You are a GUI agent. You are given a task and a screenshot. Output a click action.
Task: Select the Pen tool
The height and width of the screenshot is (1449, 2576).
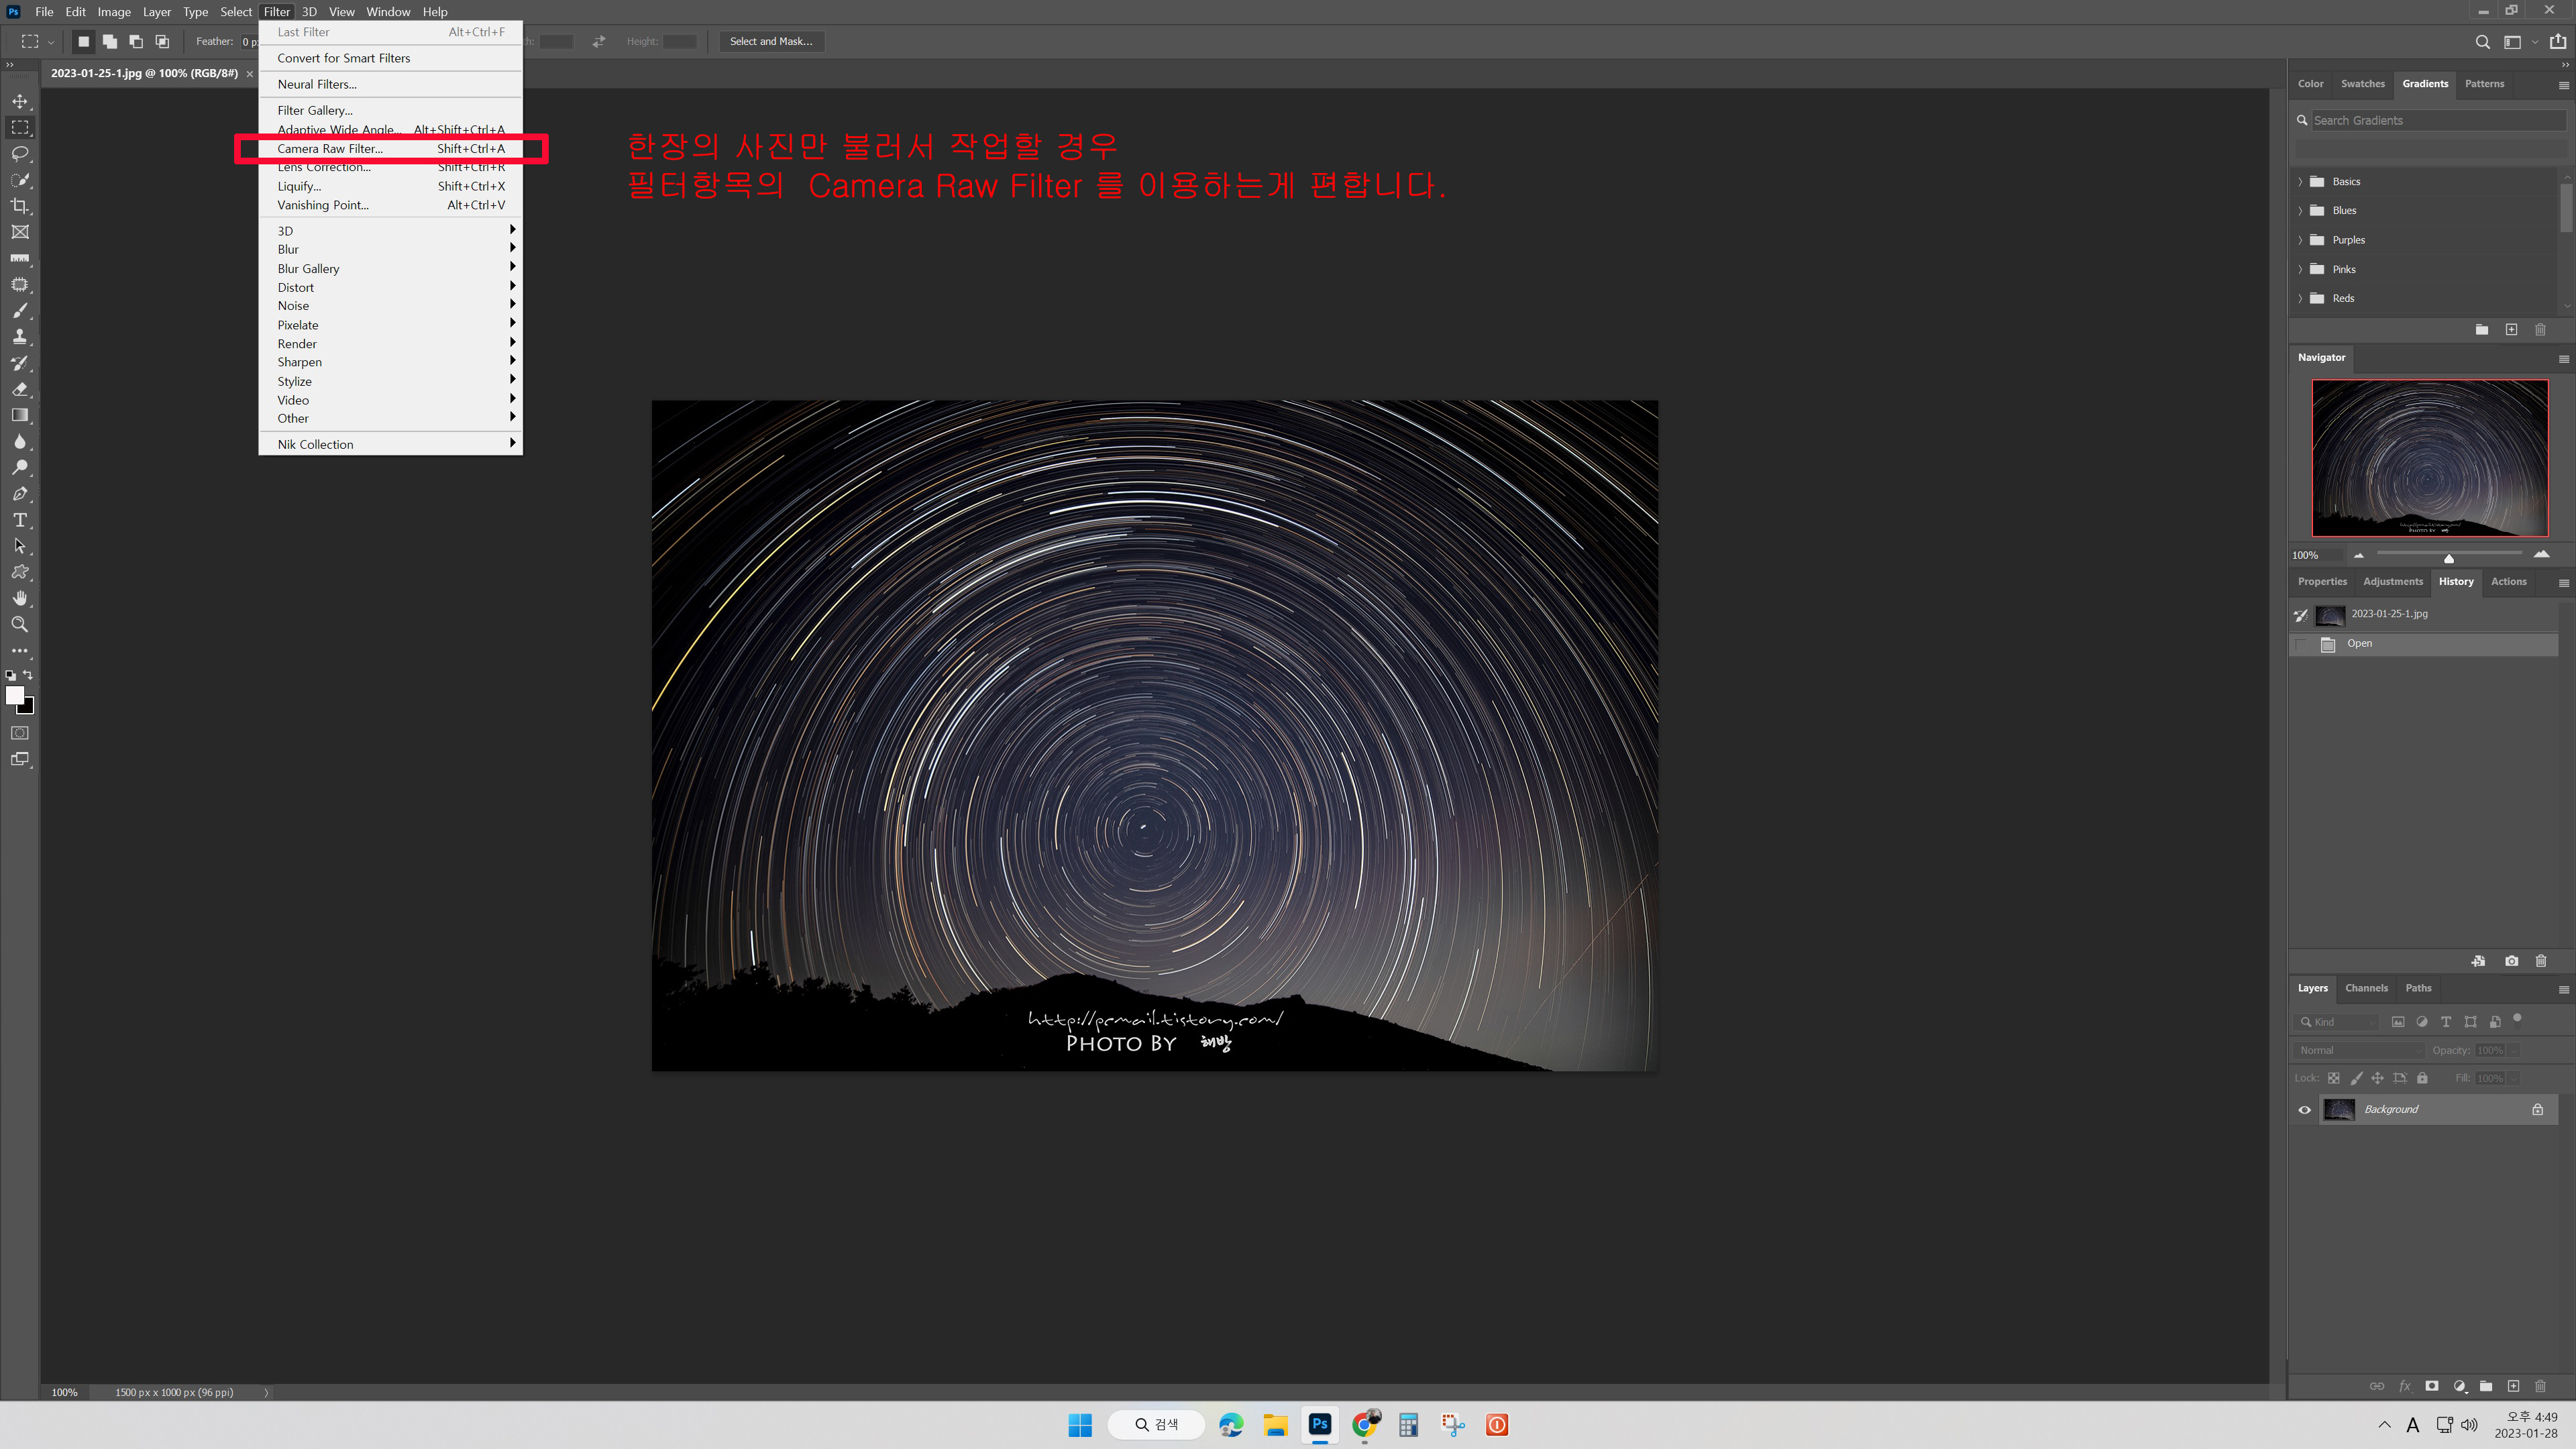(20, 494)
